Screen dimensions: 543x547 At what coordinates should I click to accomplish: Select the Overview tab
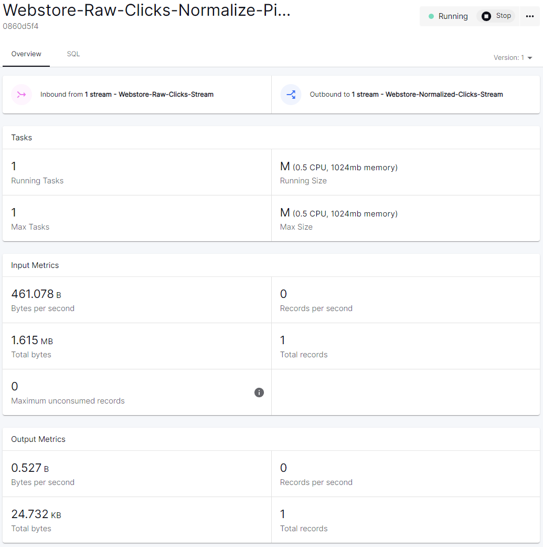(x=26, y=54)
